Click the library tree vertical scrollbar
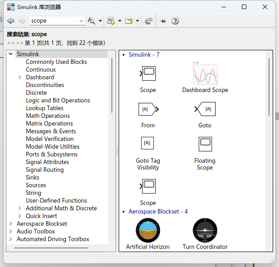The height and width of the screenshot is (267, 279). [x=112, y=85]
